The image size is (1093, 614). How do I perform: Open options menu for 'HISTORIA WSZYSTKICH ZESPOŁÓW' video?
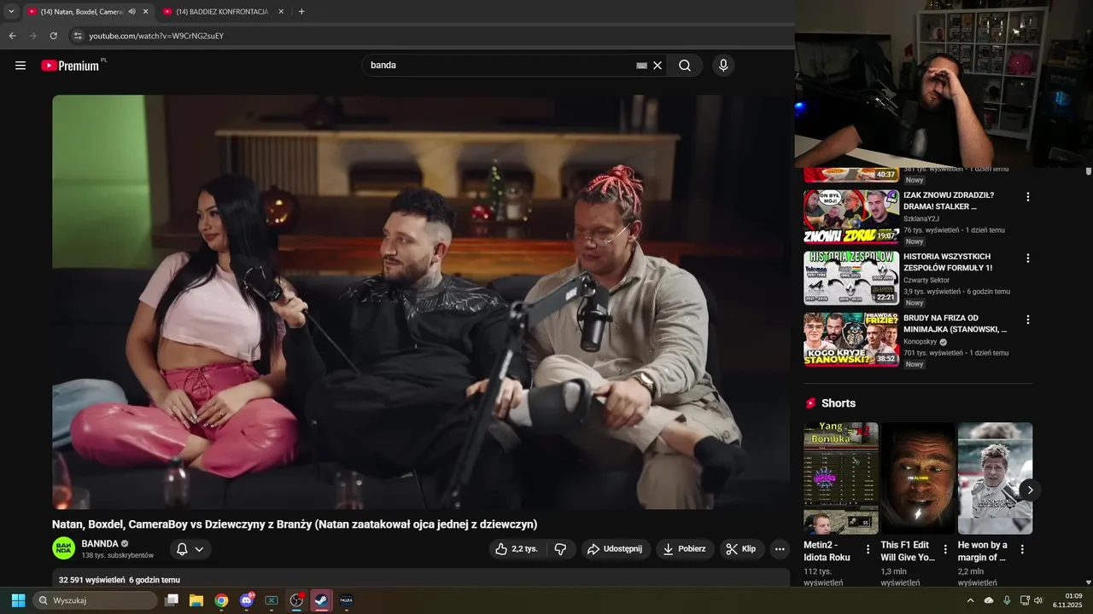click(1027, 258)
